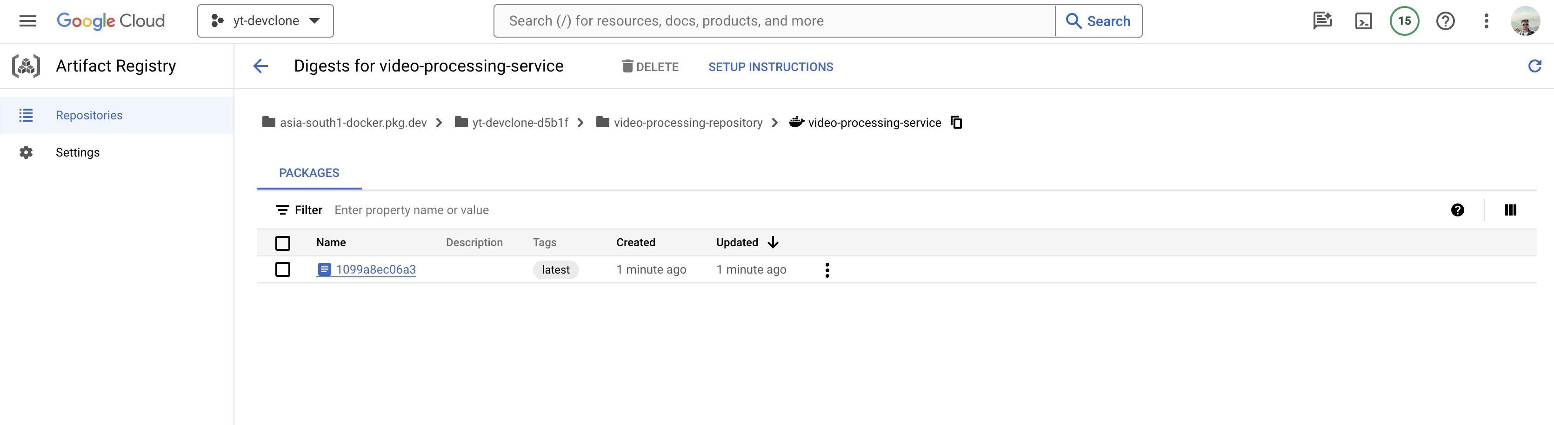The image size is (1554, 425).
Task: Open column display options
Action: coord(1510,210)
